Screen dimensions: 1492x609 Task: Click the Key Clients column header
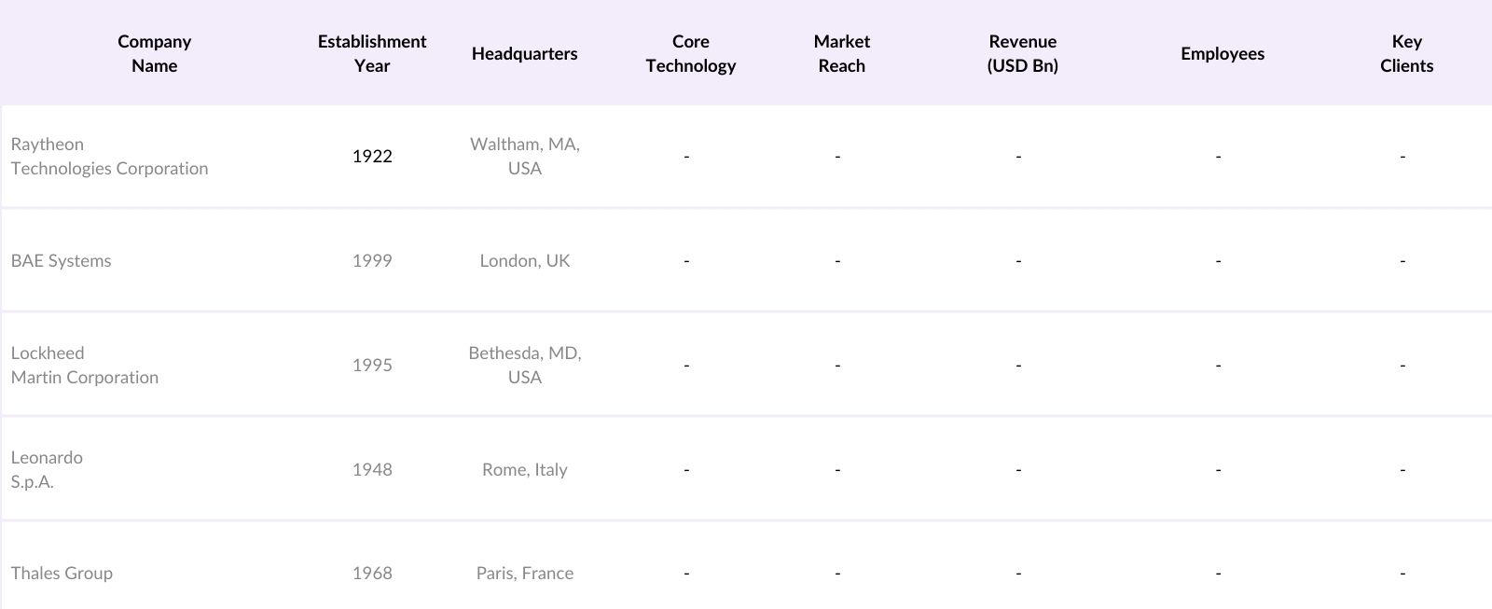(x=1406, y=53)
